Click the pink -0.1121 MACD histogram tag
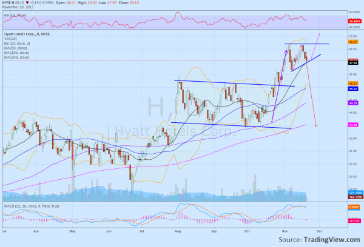364x247 pixels. coord(355,221)
